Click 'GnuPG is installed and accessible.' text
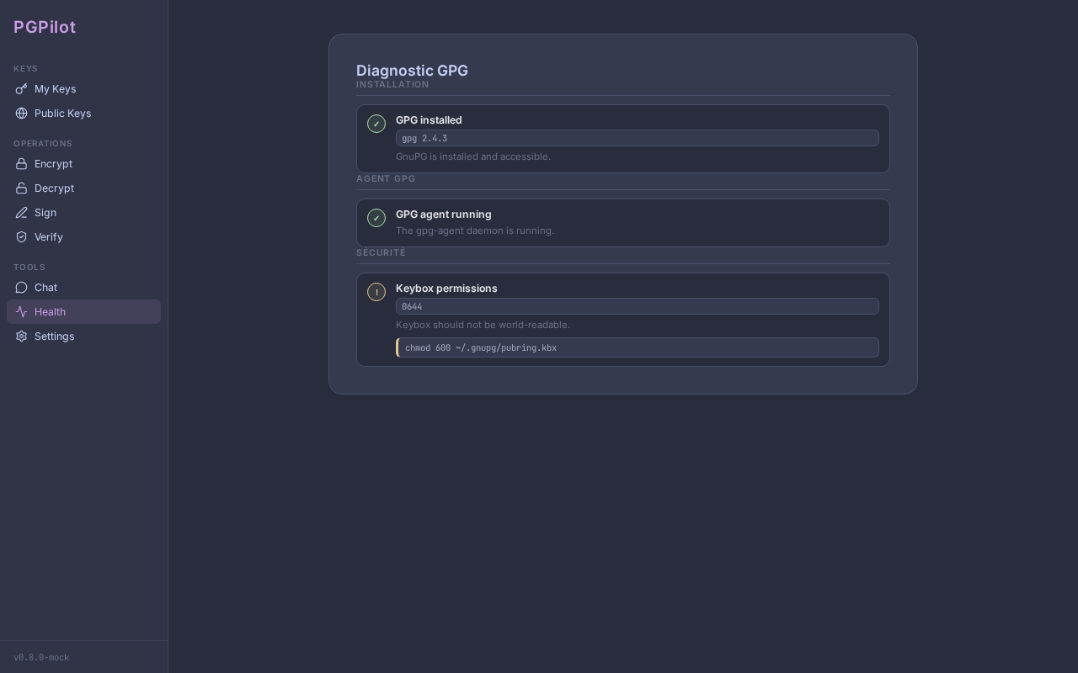The image size is (1078, 673). click(x=473, y=156)
